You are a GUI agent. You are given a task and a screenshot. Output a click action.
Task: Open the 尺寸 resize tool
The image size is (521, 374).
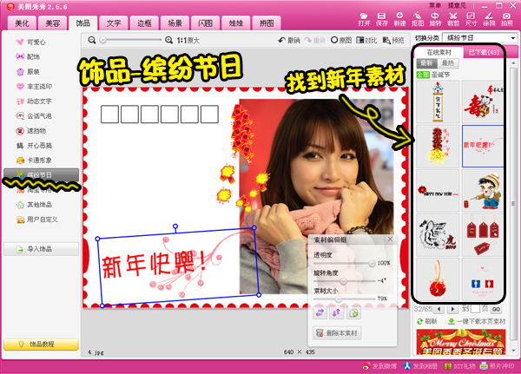471,19
